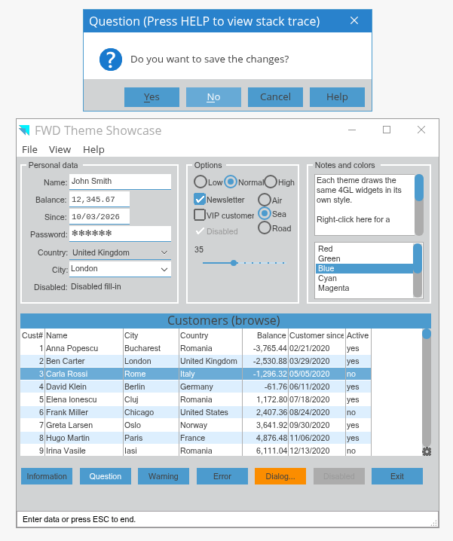Select the Ben Carter row
Viewport: 453px width, 541px height.
pos(196,361)
